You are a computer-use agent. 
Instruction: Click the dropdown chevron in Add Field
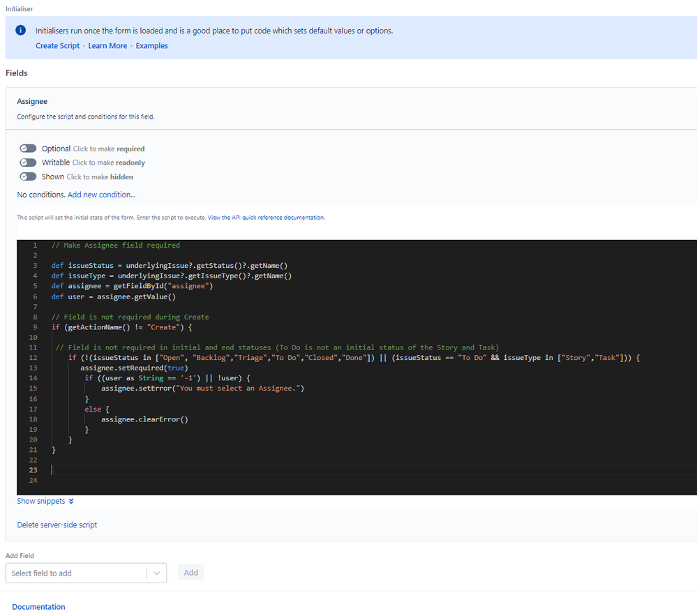tap(157, 573)
